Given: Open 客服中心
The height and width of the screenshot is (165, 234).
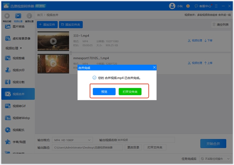Looking at the screenshot, I should pyautogui.click(x=203, y=6).
